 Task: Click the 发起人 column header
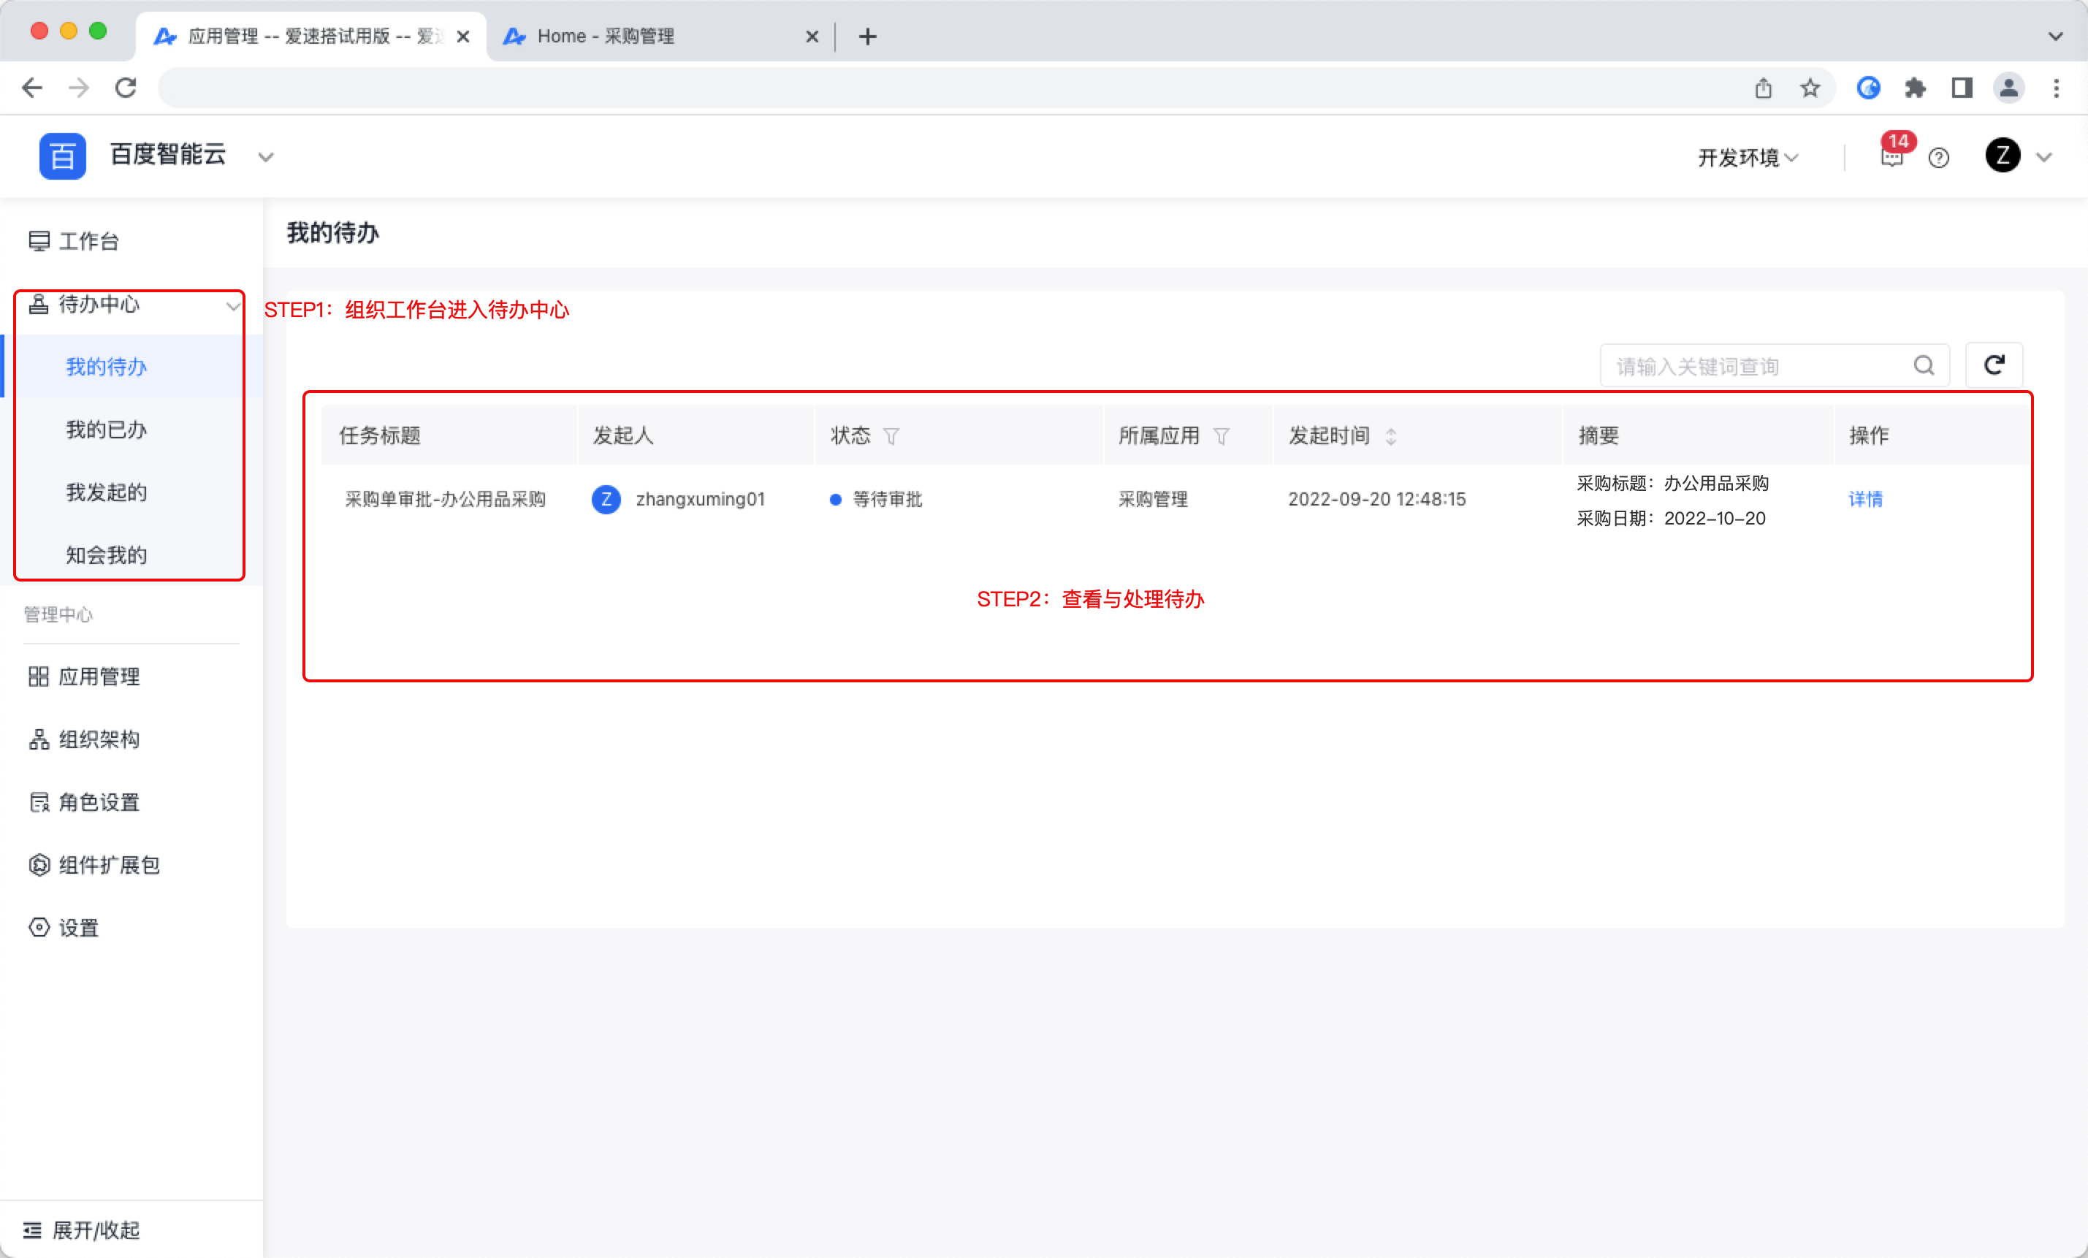coord(623,435)
